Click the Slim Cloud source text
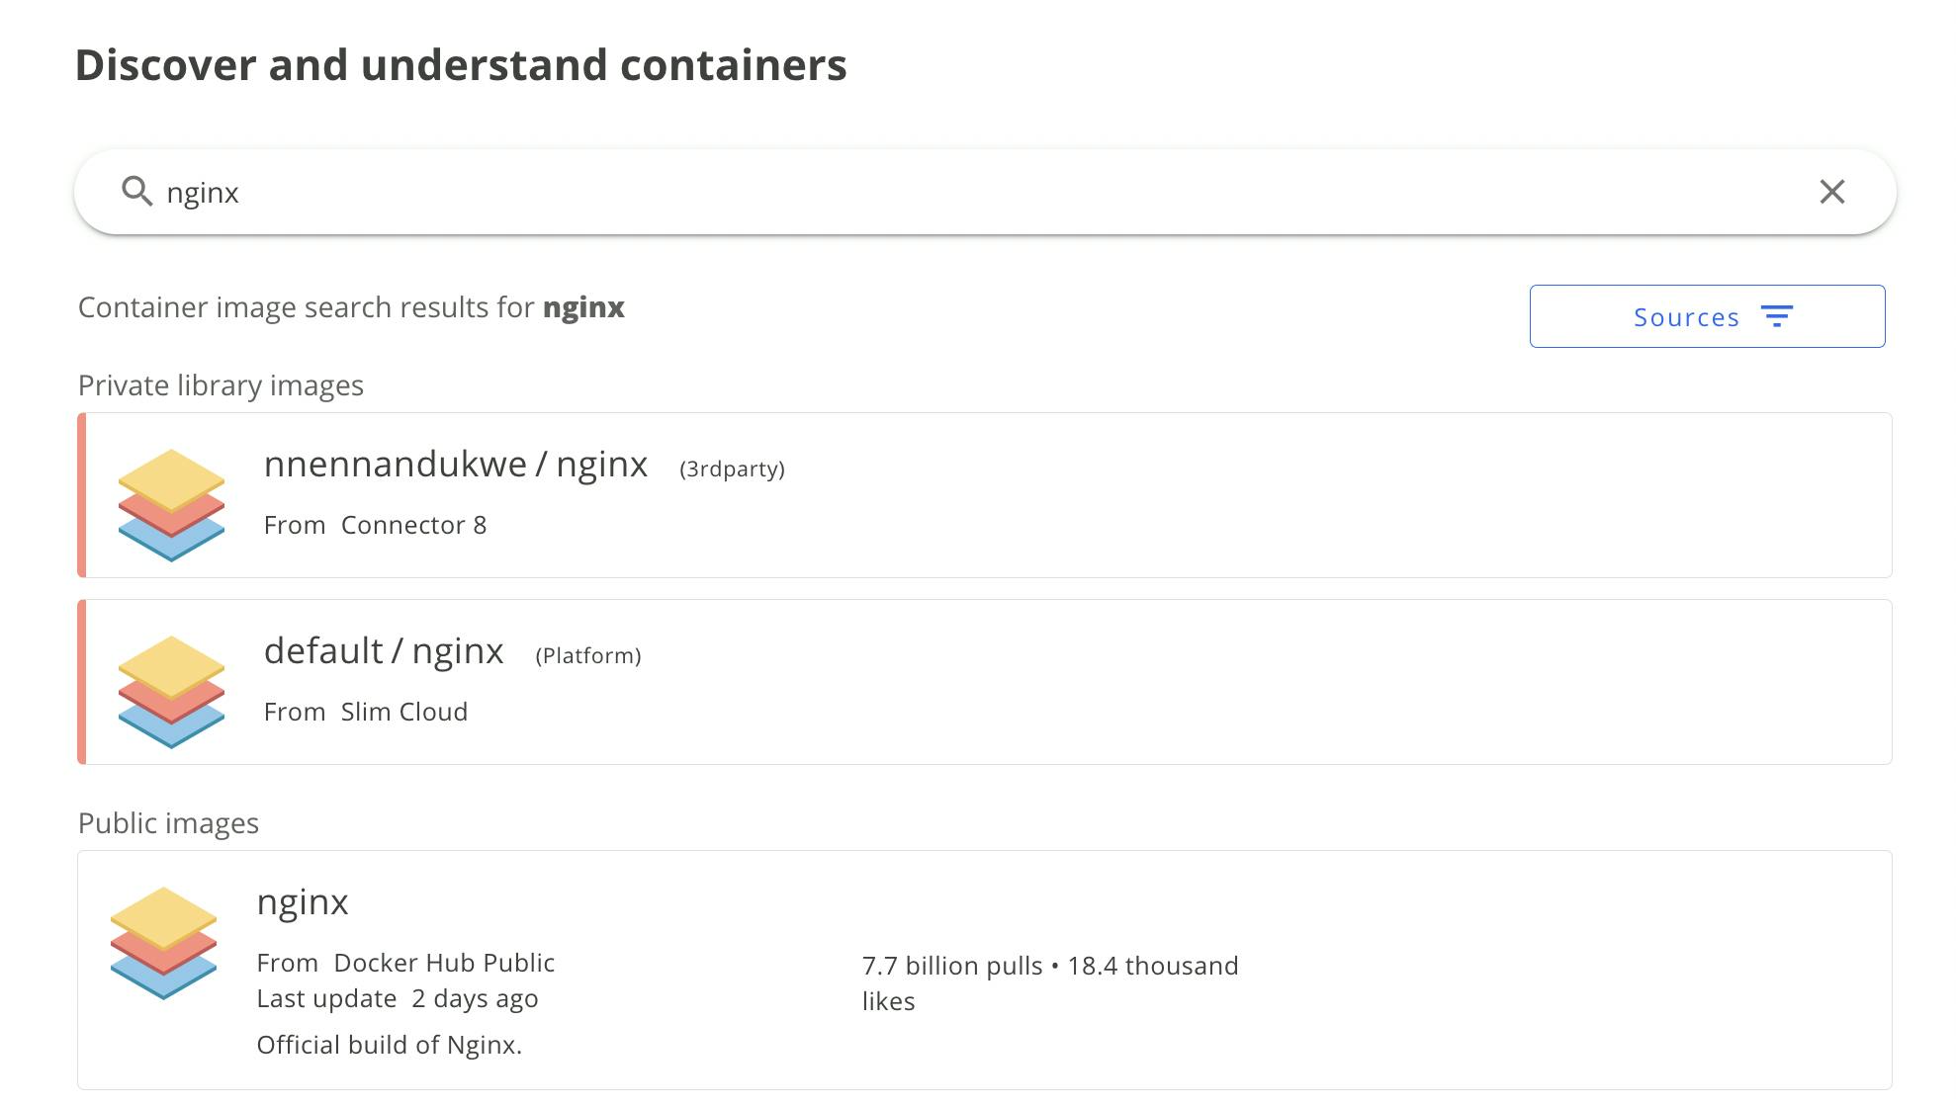The height and width of the screenshot is (1107, 1956). (404, 712)
